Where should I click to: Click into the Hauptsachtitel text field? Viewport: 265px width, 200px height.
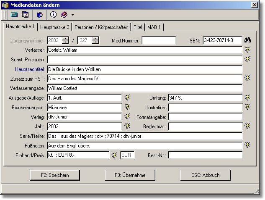coord(144,69)
